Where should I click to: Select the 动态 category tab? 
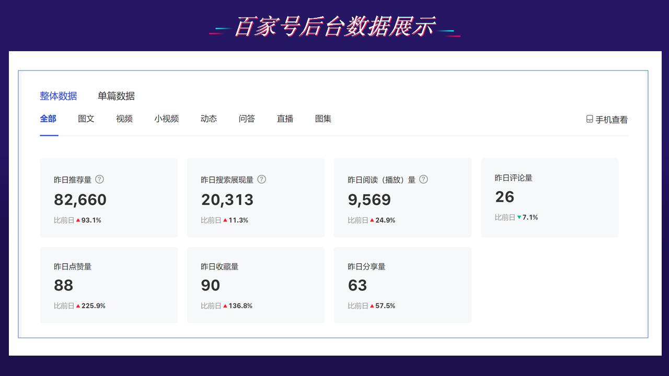click(x=209, y=119)
